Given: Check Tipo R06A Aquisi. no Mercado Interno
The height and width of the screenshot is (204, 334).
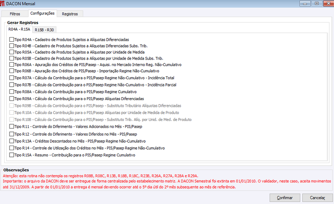Looking at the screenshot, I should [x=12, y=65].
